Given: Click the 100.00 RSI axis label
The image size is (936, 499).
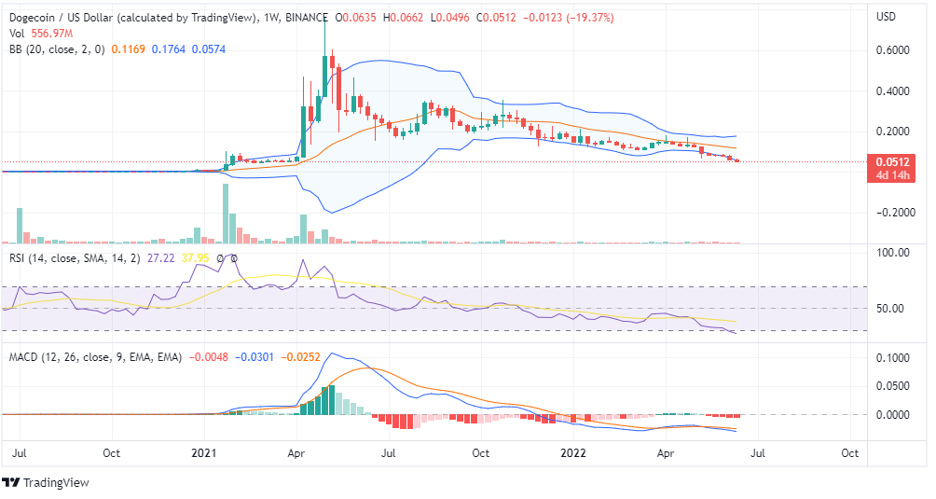Looking at the screenshot, I should point(892,253).
